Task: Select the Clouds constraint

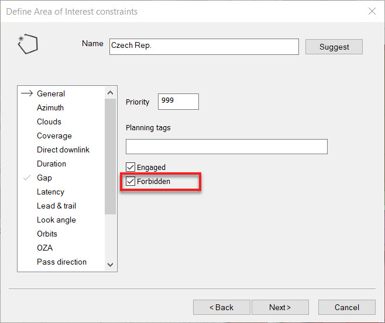Action: coord(49,121)
